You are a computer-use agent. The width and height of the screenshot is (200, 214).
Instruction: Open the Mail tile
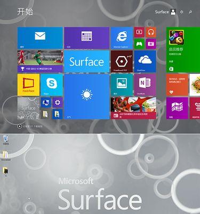coord(40,38)
